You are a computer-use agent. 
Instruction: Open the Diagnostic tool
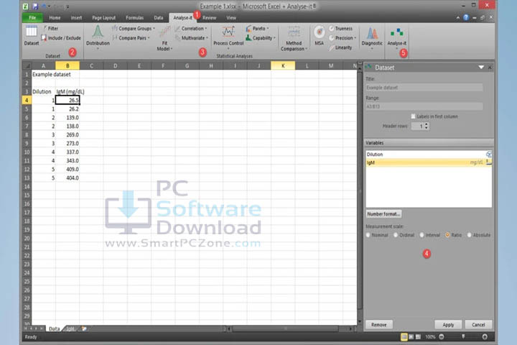point(372,37)
